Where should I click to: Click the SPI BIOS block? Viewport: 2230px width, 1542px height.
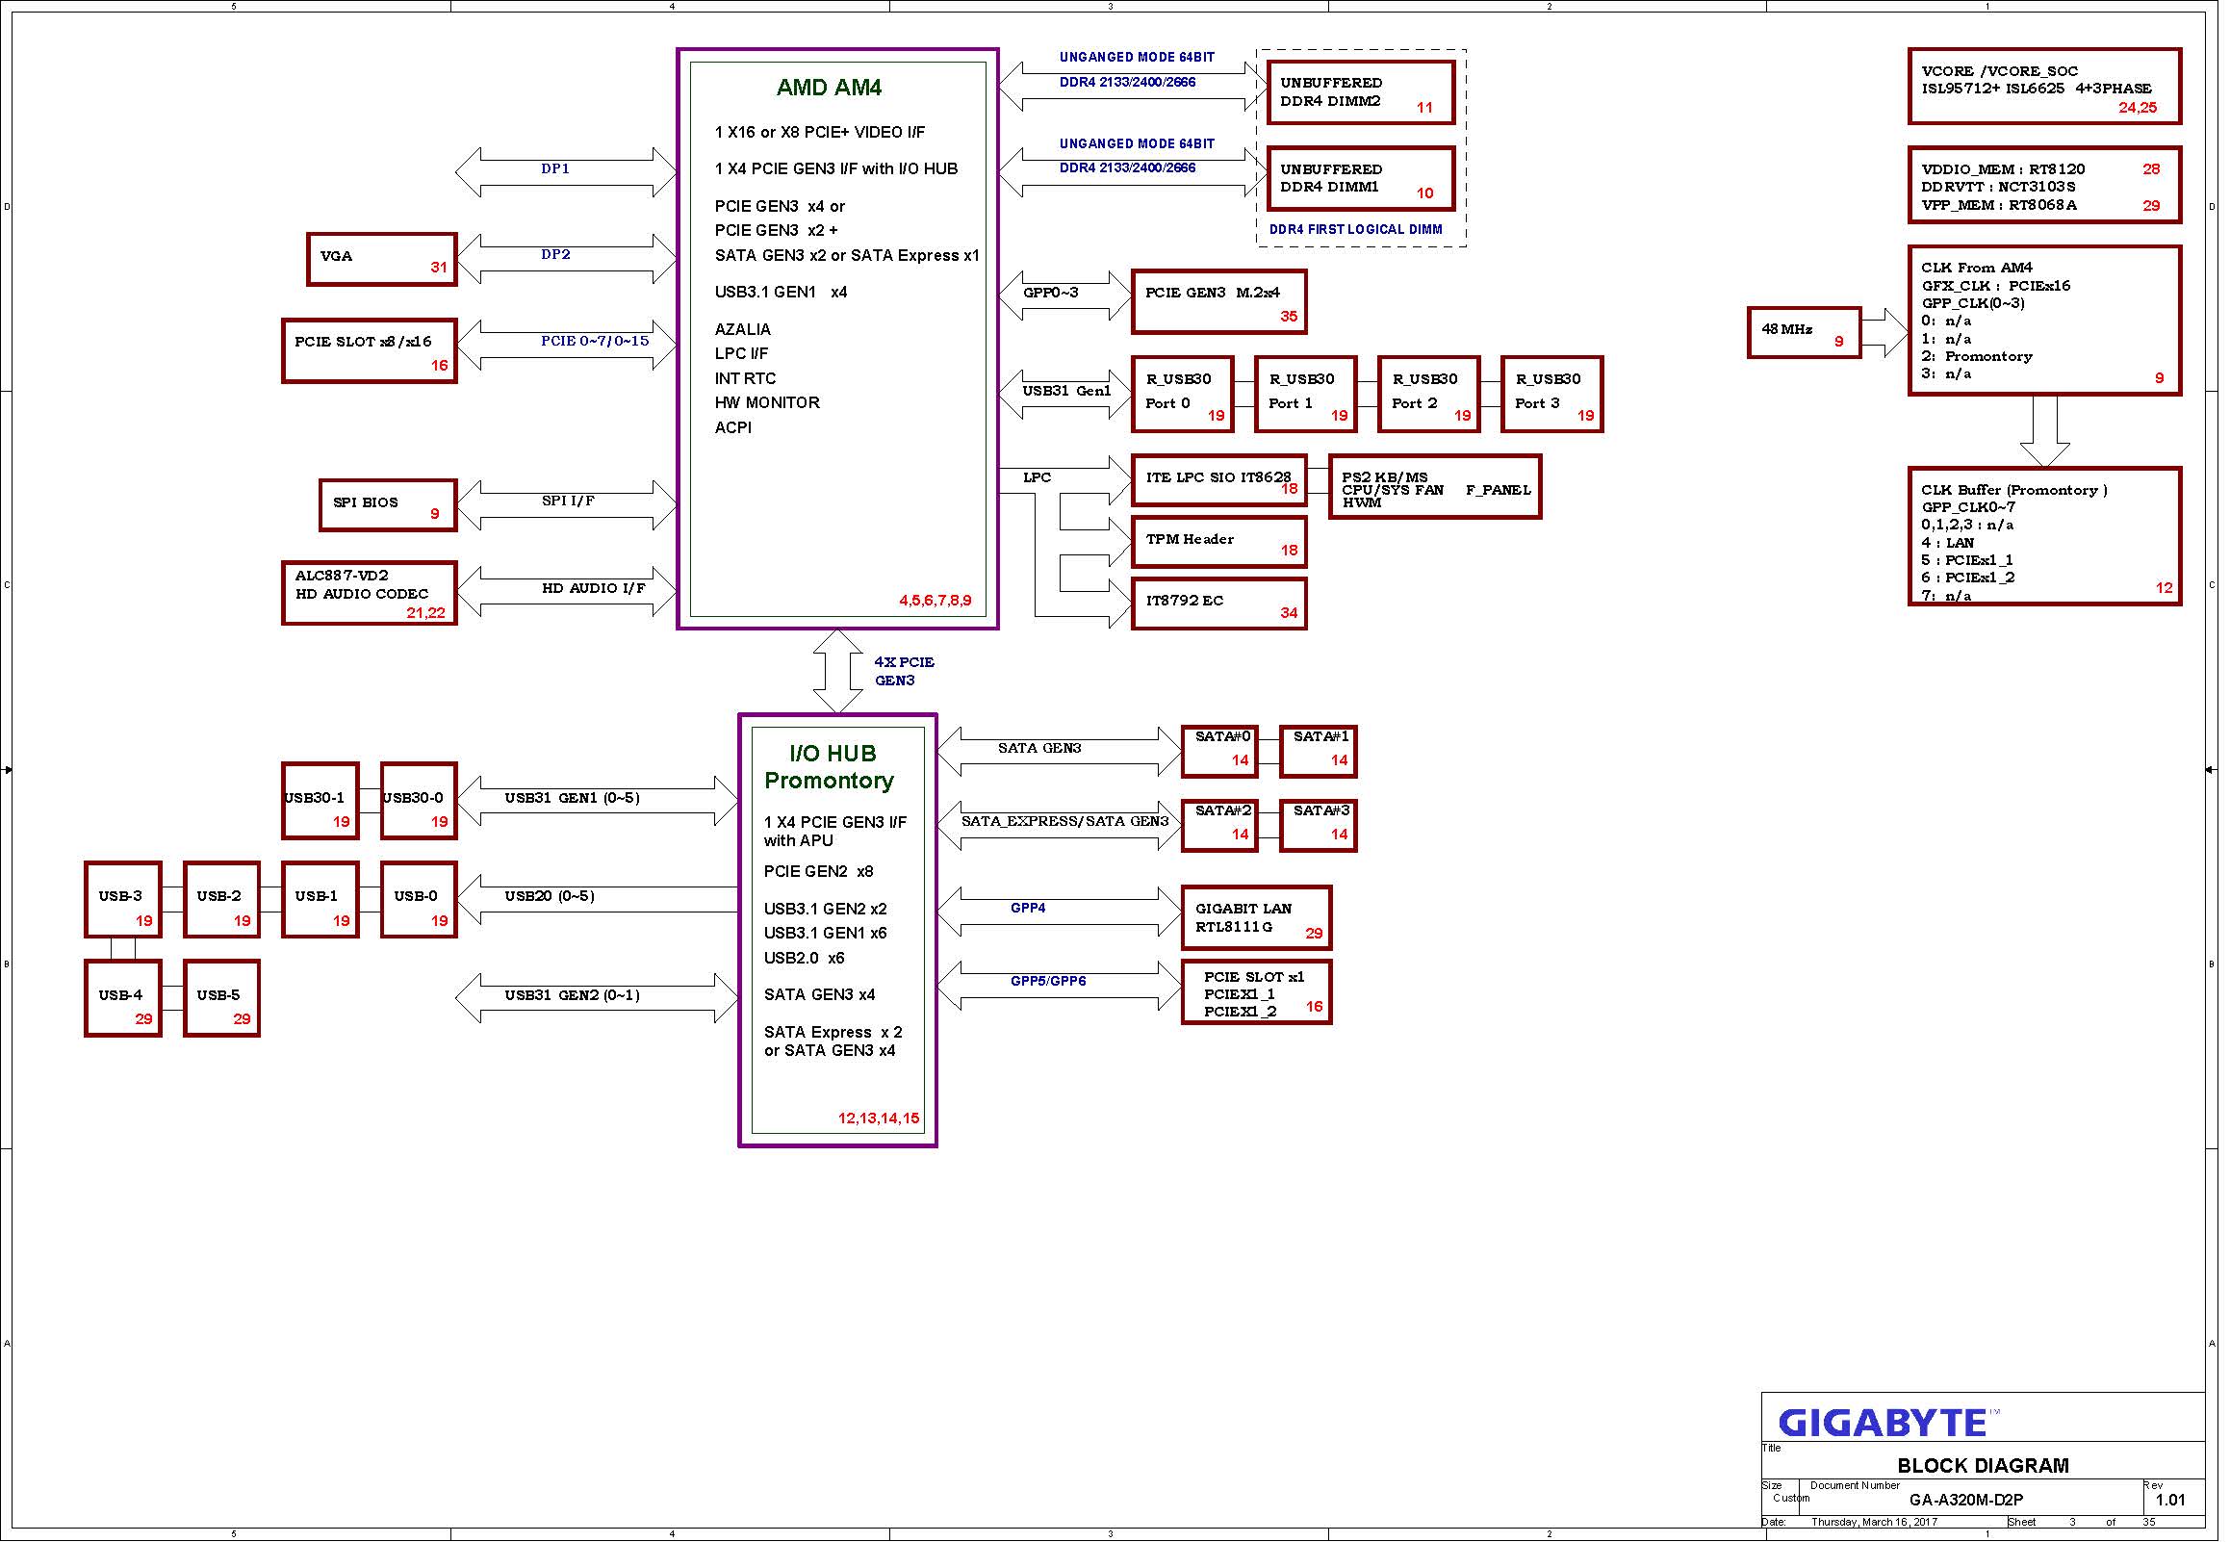point(388,505)
